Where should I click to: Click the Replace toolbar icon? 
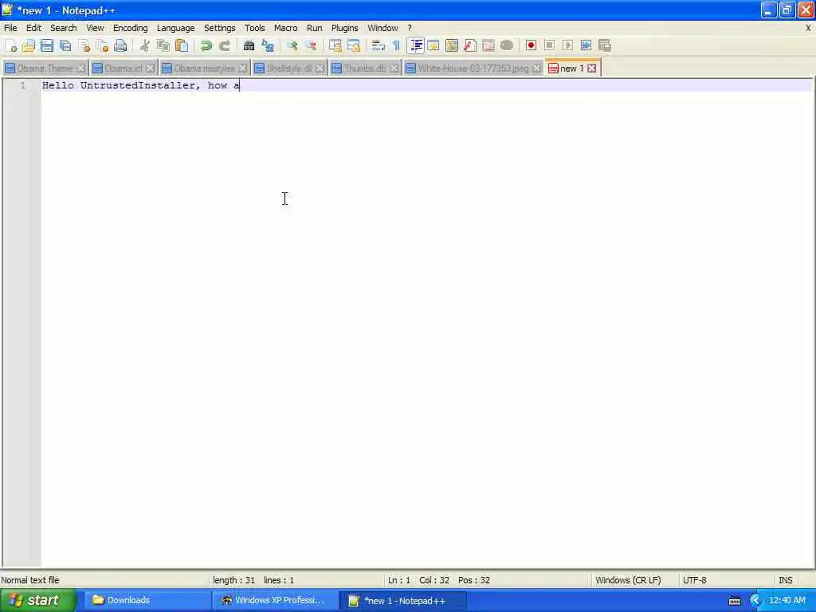[268, 45]
